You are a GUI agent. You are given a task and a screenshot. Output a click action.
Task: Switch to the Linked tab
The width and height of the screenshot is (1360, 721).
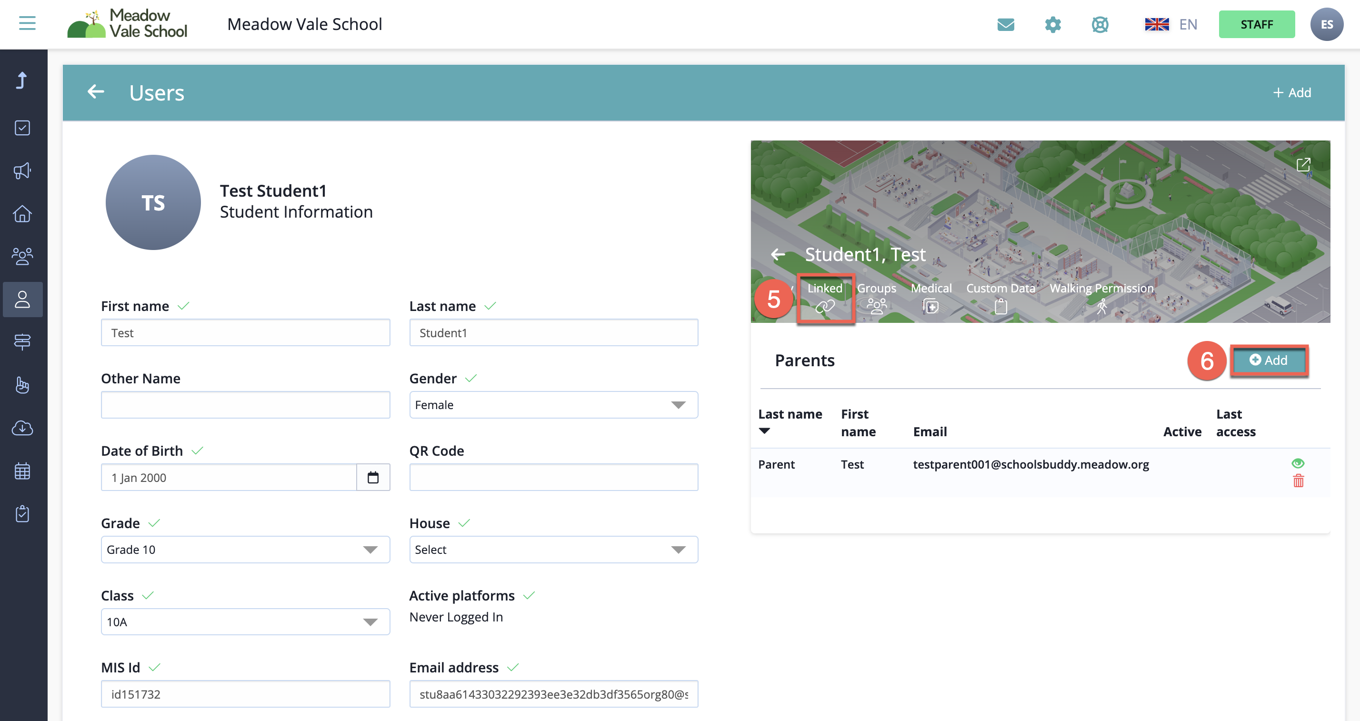tap(825, 297)
